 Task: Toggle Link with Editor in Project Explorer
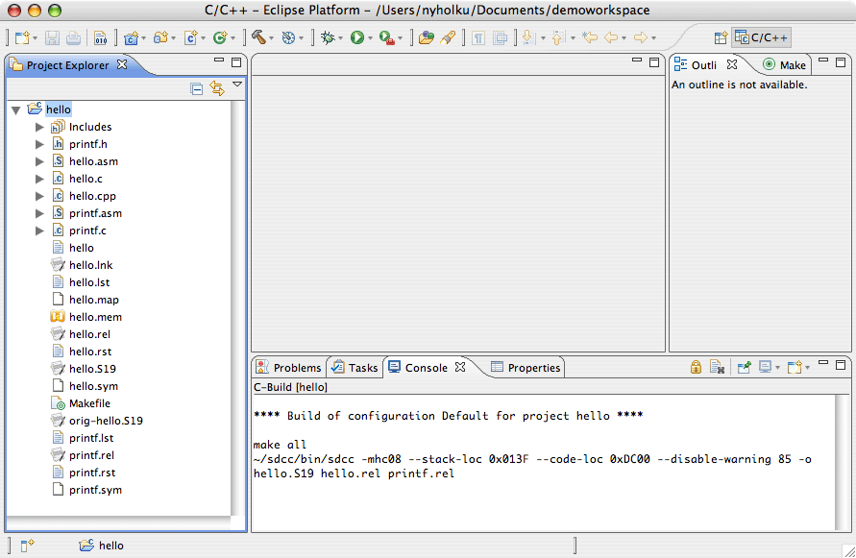pos(217,88)
